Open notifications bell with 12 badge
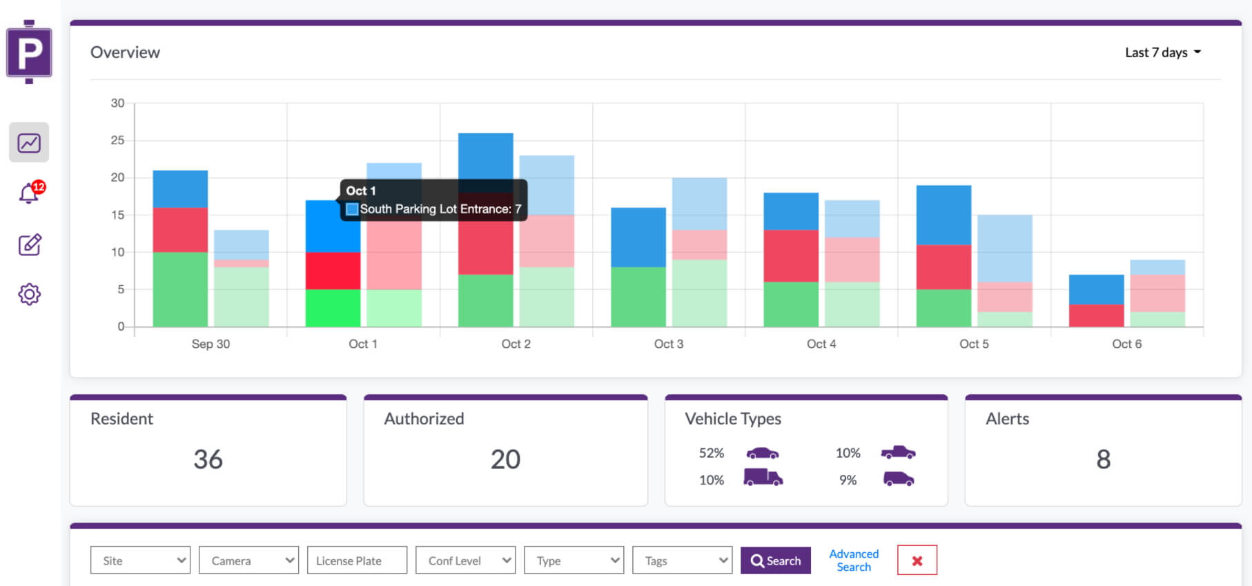This screenshot has width=1252, height=586. pos(30,193)
